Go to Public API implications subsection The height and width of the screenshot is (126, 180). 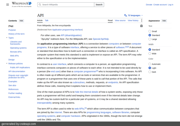click(x=20, y=67)
